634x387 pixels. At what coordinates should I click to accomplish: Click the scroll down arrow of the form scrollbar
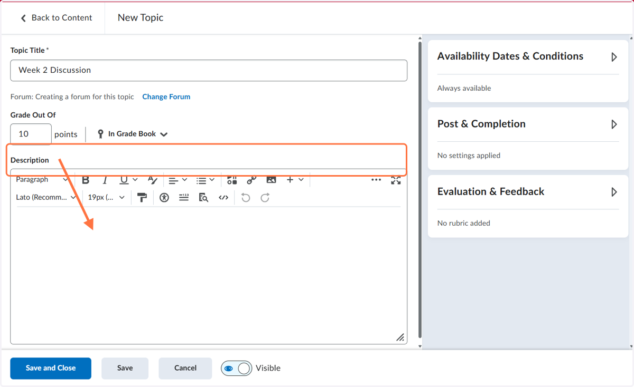[x=420, y=346]
